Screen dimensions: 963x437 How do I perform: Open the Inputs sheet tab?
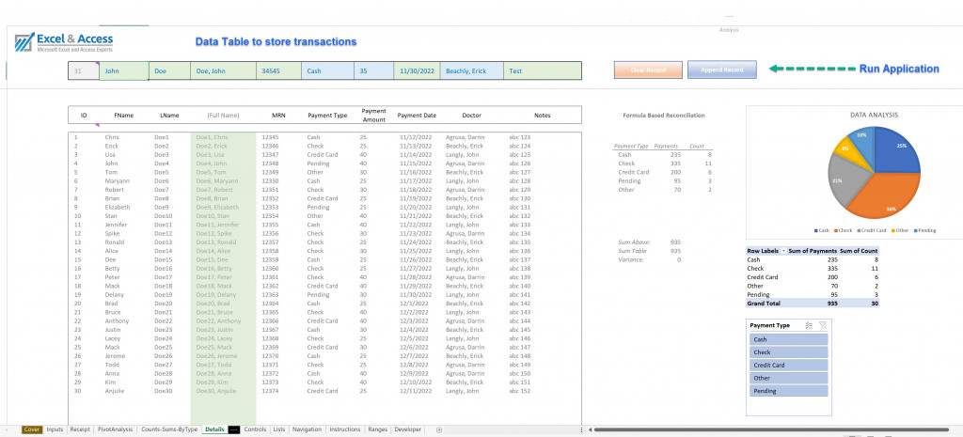pos(55,429)
